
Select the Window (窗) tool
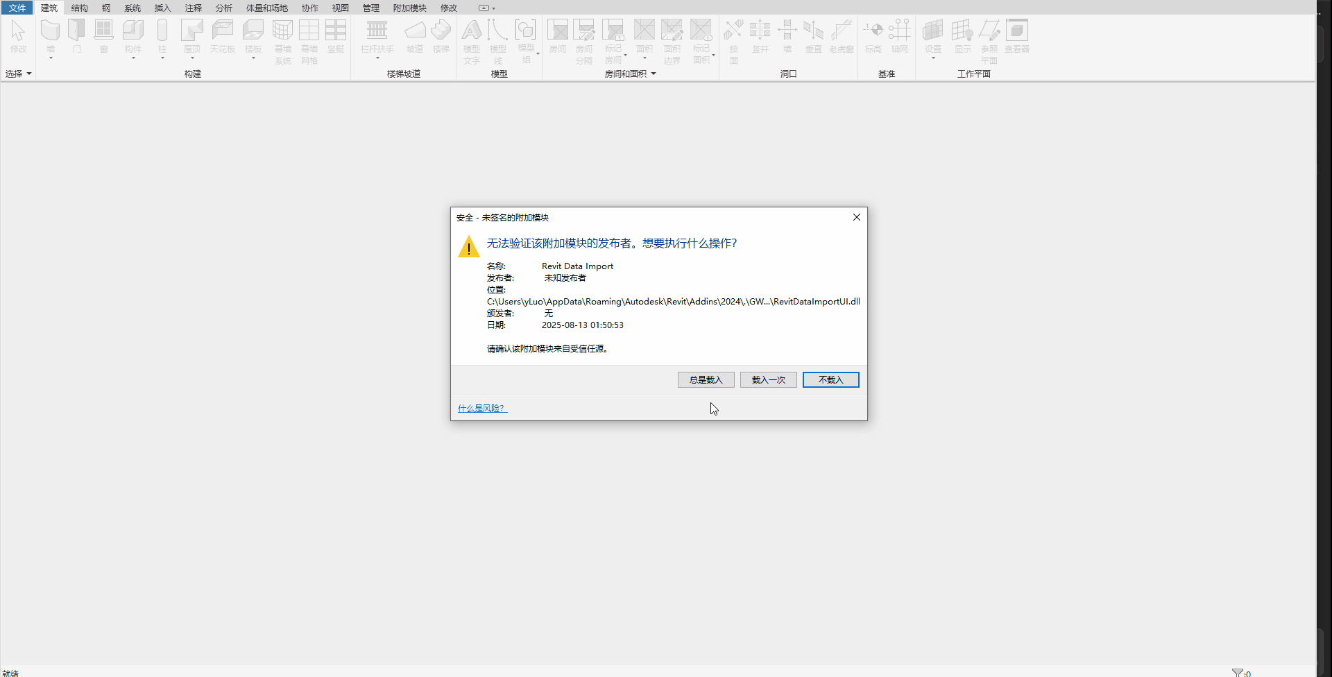coord(103,31)
